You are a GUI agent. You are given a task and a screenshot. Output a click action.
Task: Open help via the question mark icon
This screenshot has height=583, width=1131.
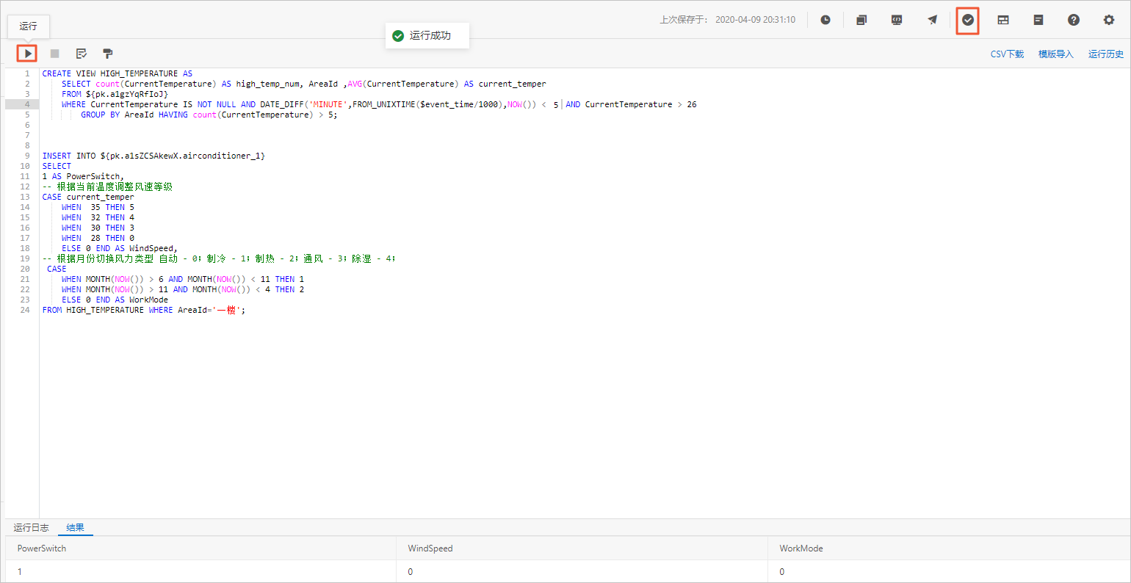tap(1074, 20)
